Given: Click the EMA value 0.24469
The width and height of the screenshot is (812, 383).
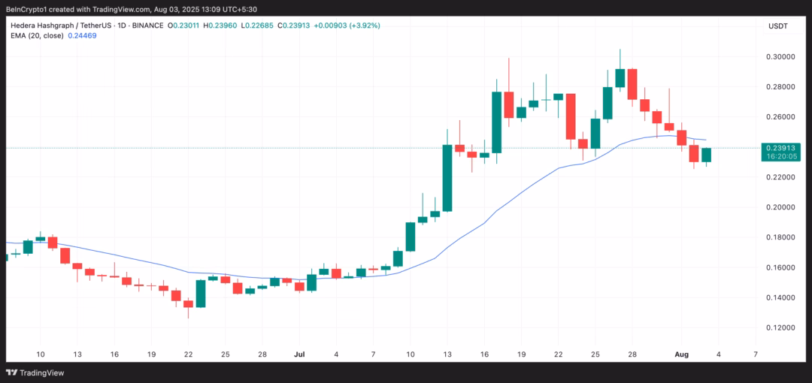Looking at the screenshot, I should (x=83, y=35).
